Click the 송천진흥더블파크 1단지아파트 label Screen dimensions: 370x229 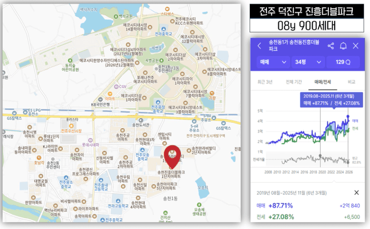tap(171, 174)
